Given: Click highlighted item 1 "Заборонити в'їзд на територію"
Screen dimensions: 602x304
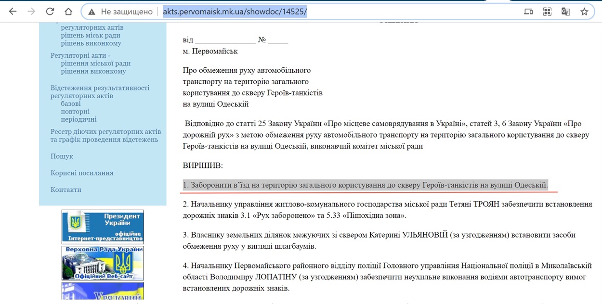Looking at the screenshot, I should click(x=366, y=185).
